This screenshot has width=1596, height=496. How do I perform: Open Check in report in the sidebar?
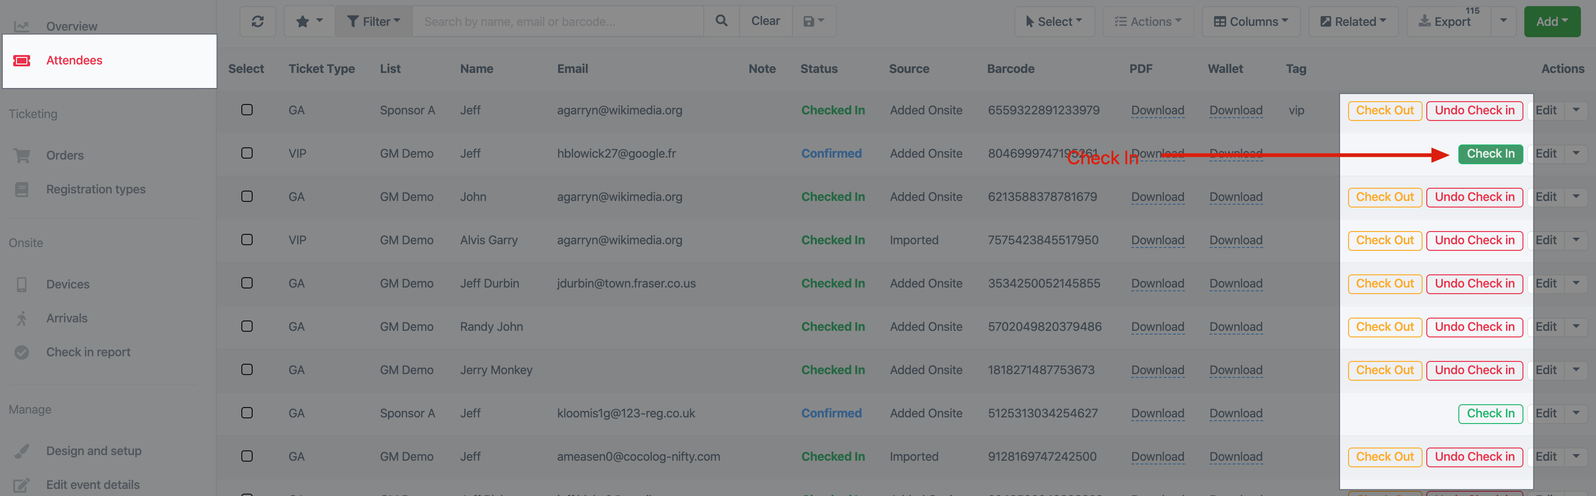point(88,352)
